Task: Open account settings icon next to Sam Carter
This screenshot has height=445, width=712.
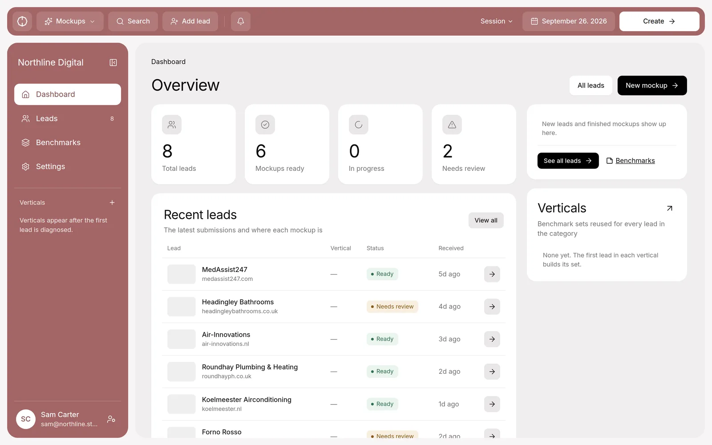Action: tap(111, 419)
